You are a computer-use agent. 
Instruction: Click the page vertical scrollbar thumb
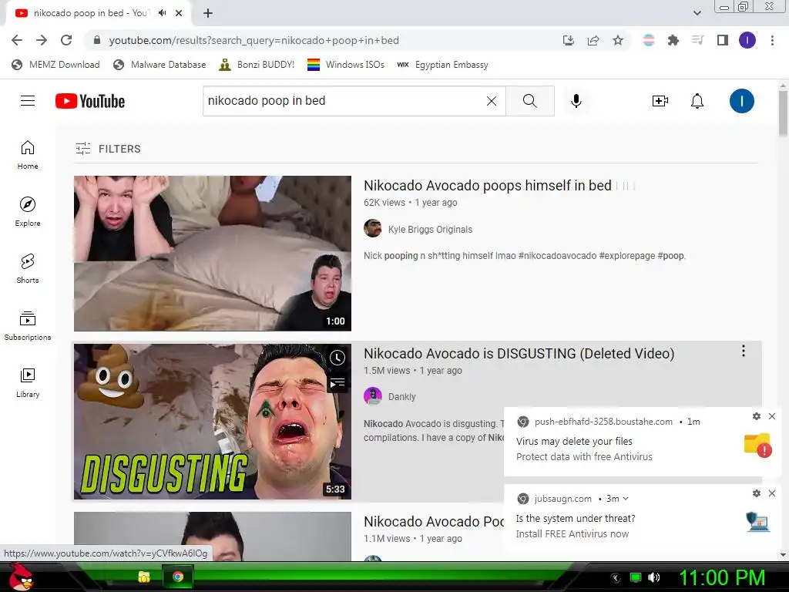click(783, 113)
